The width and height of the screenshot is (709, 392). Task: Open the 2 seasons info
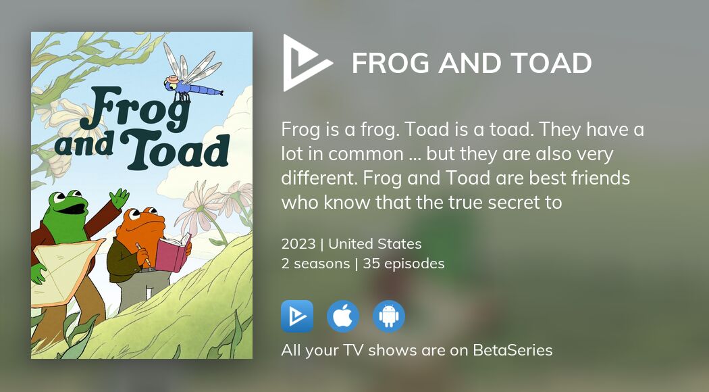[315, 264]
